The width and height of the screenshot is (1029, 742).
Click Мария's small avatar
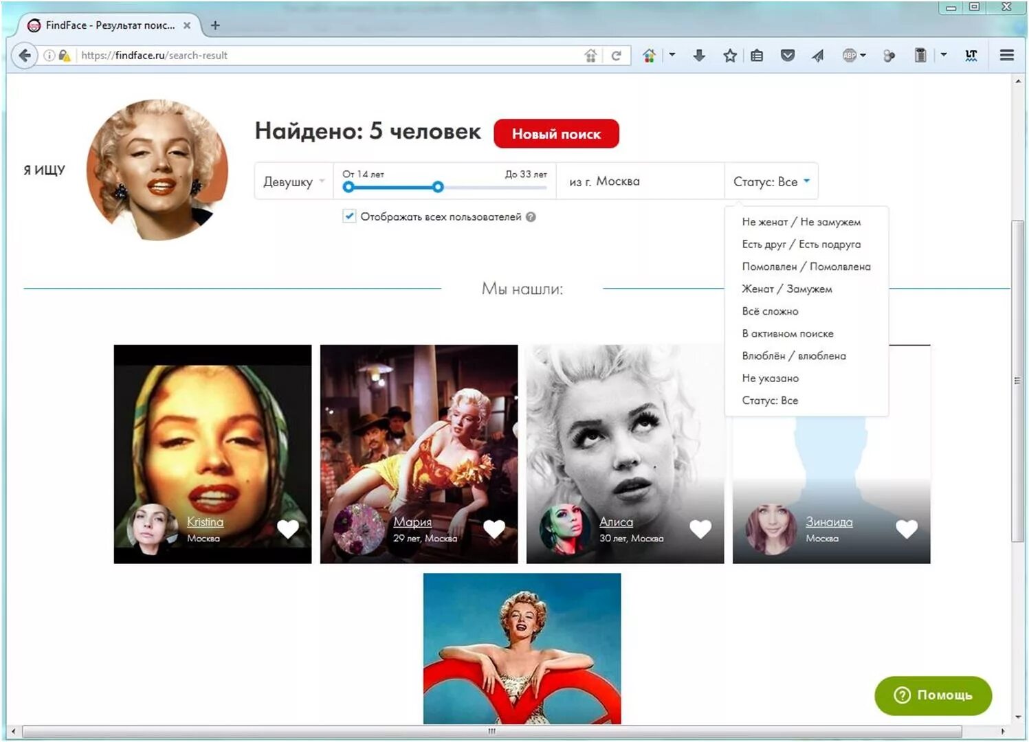pos(359,529)
